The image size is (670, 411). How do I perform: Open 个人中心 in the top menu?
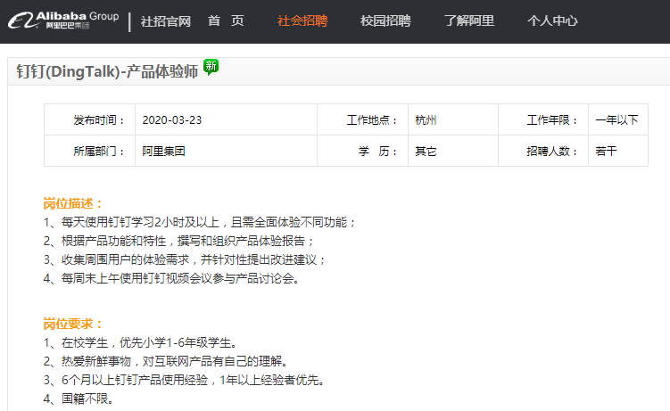tap(552, 21)
